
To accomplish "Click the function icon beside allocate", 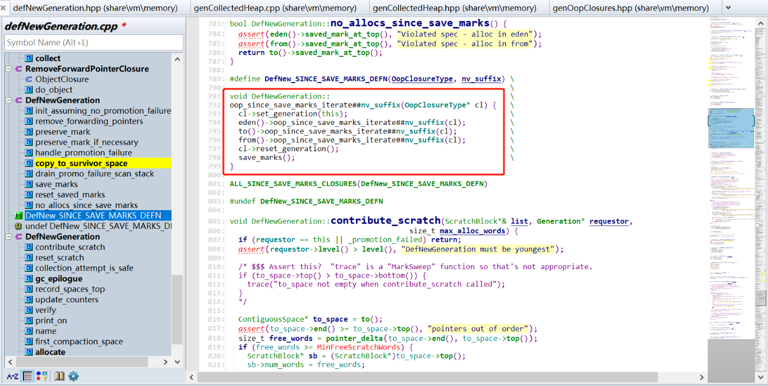I will (x=29, y=352).
